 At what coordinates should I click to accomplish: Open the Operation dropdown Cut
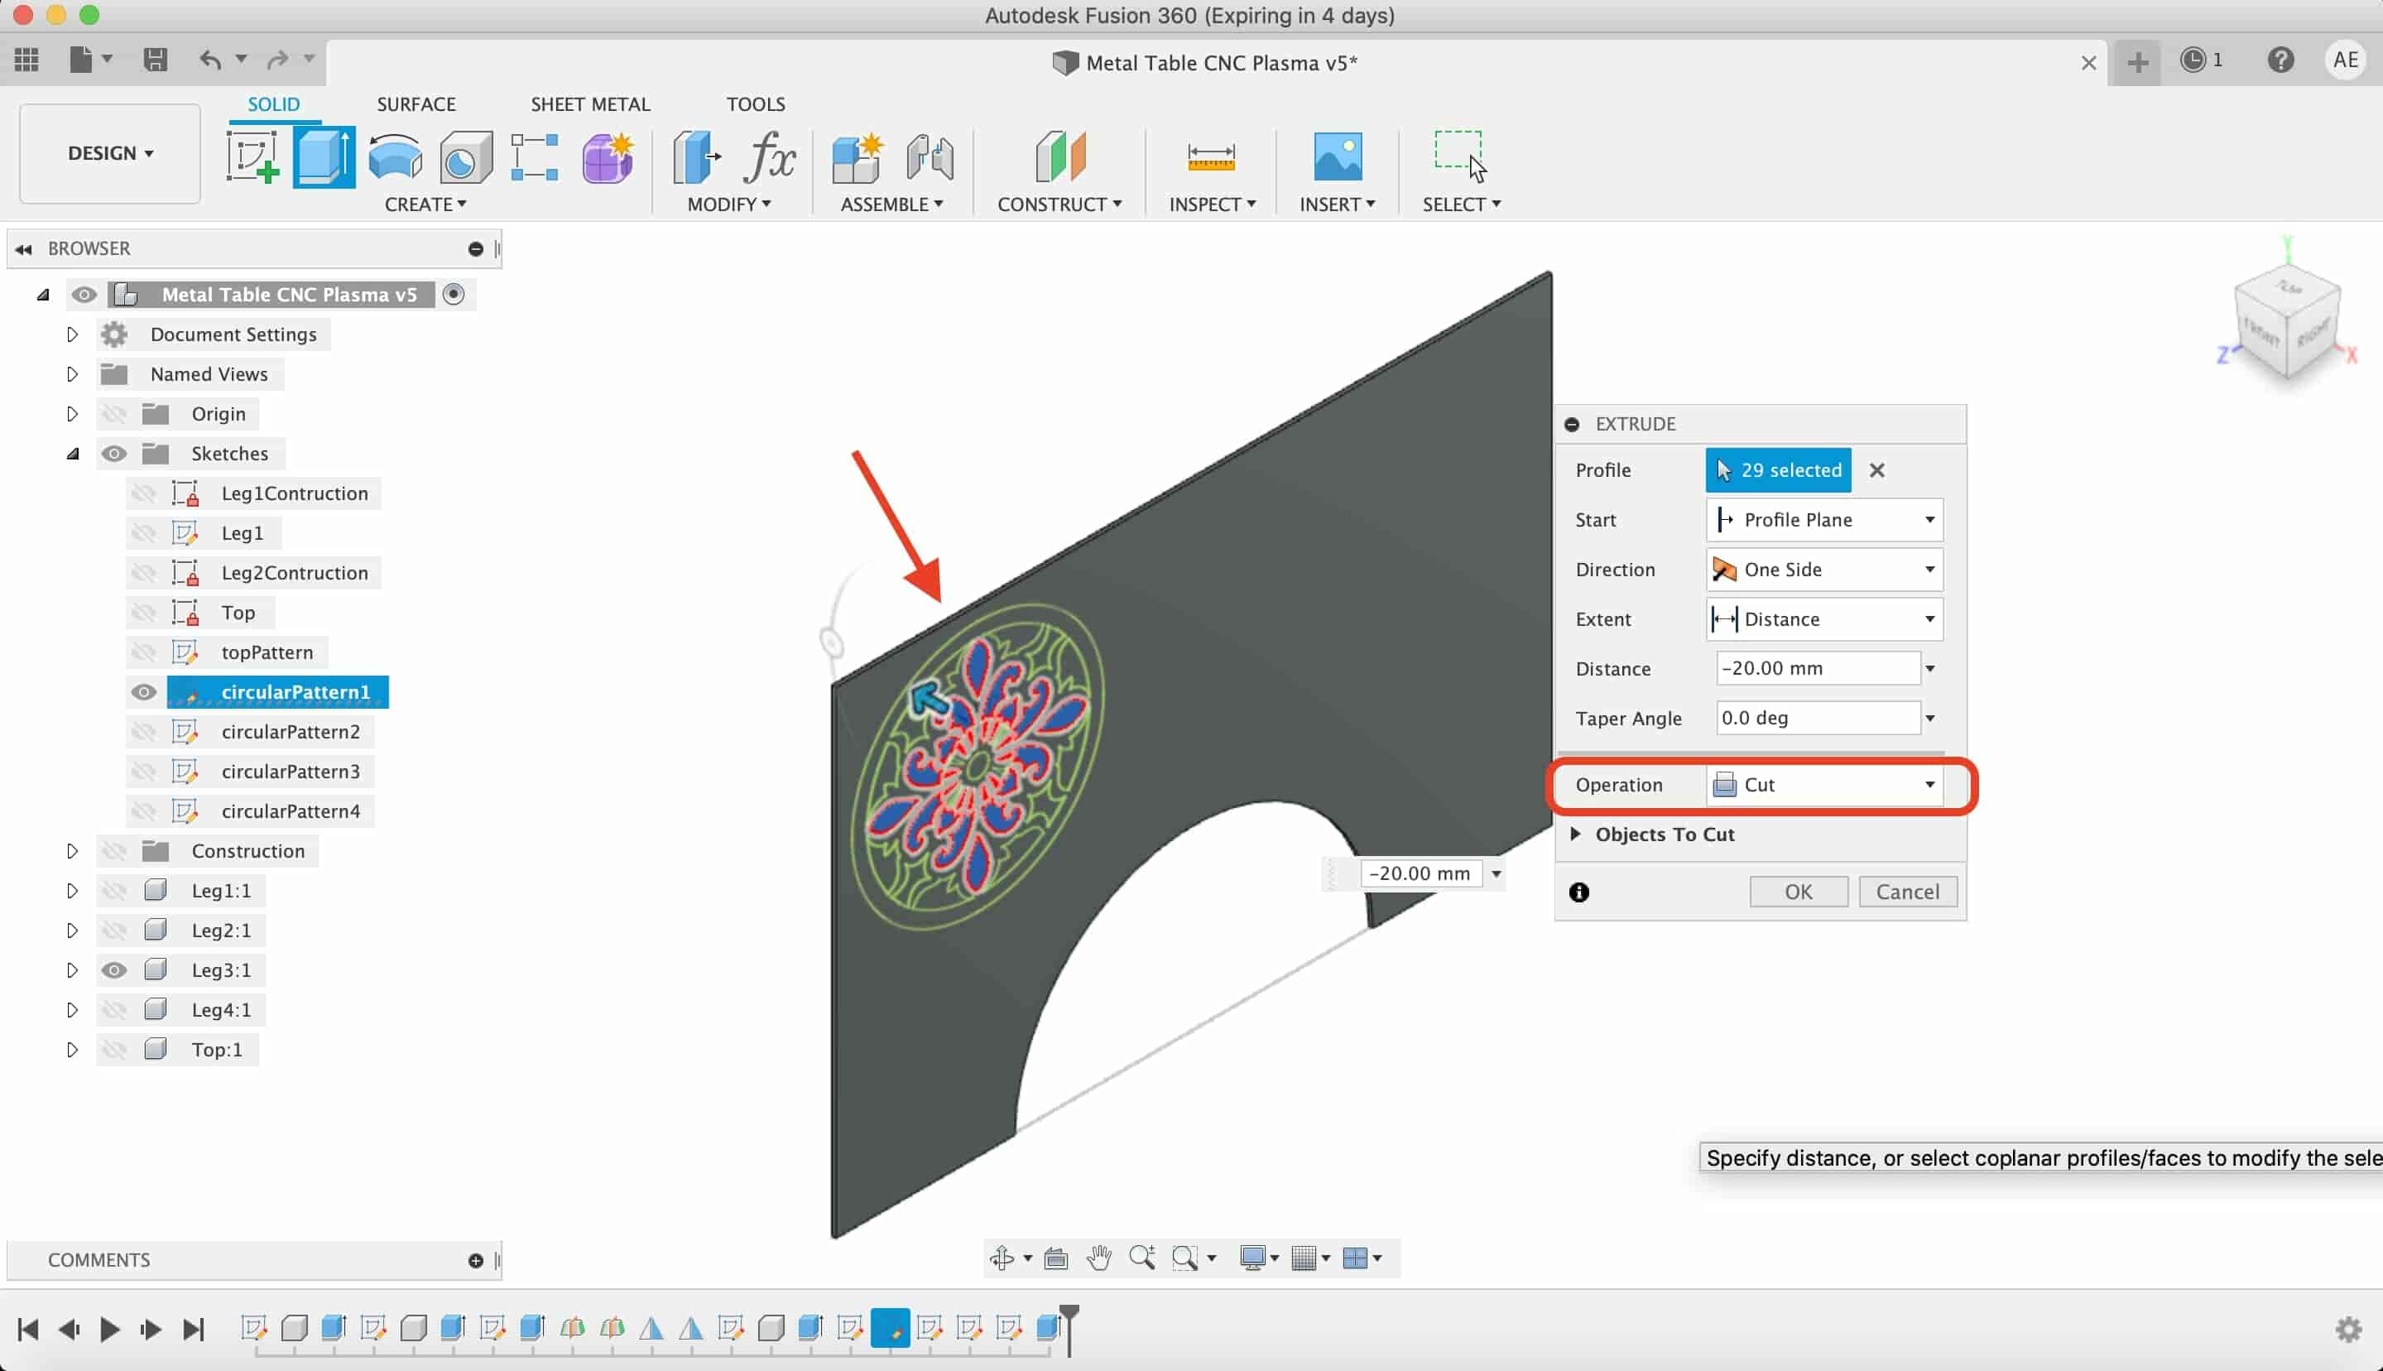tap(1824, 784)
